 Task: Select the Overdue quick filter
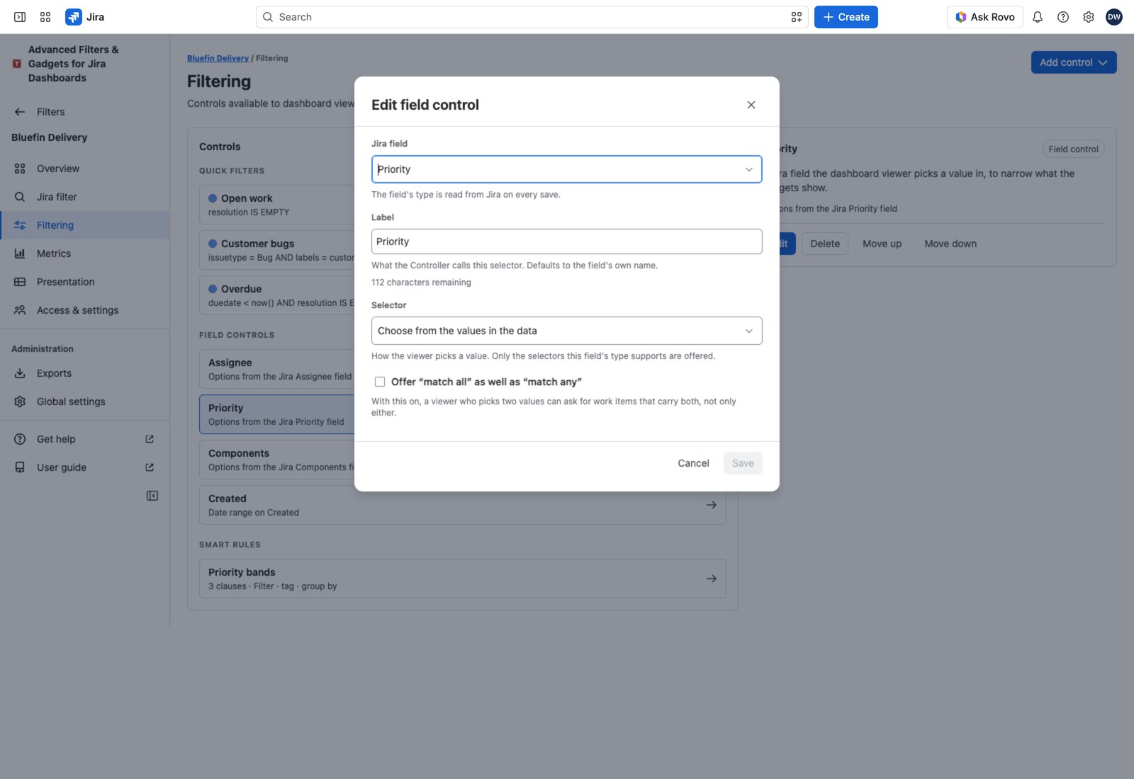click(277, 295)
